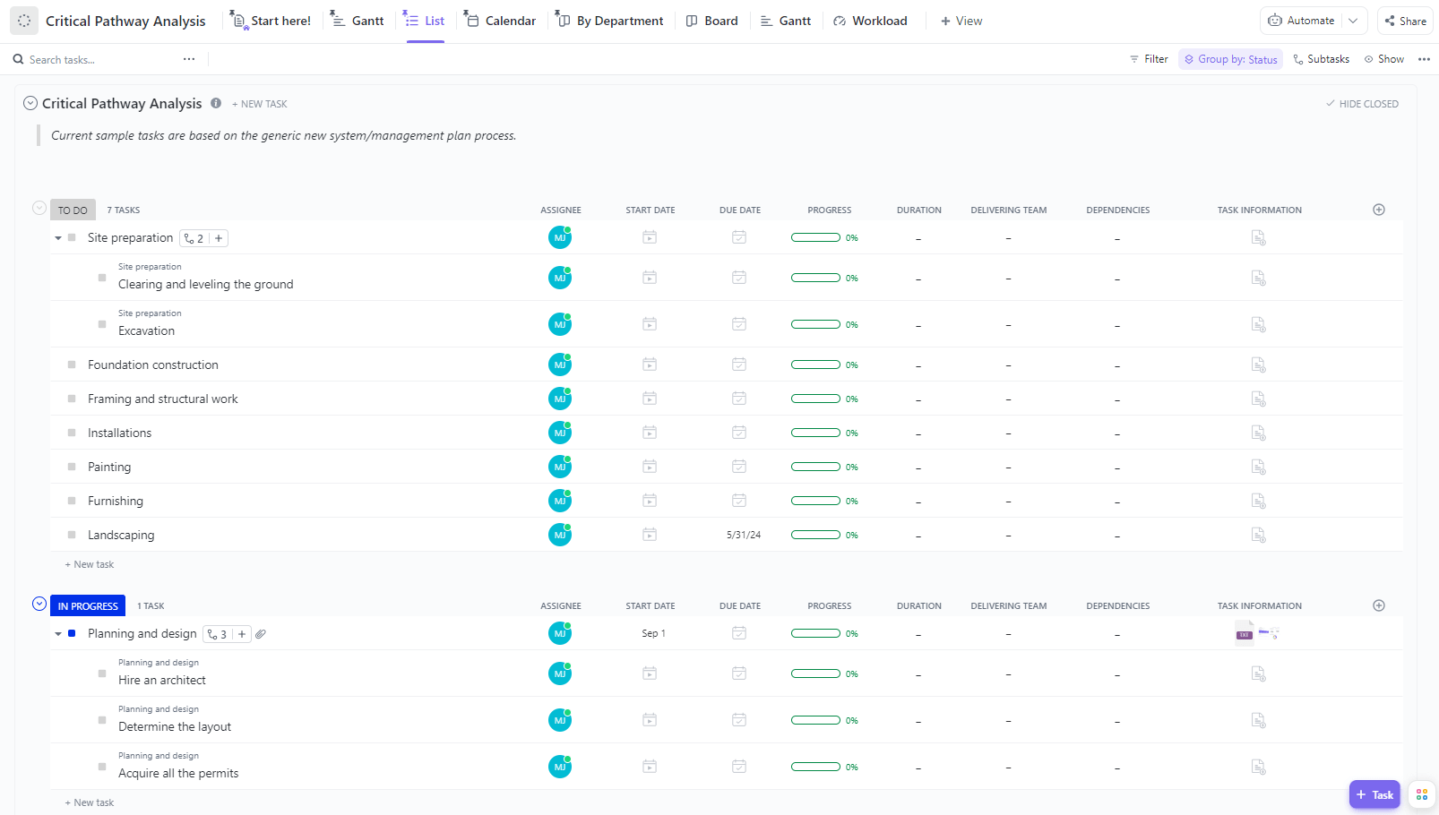Screen dimensions: 1439x815
Task: Click in the Search tasks field
Action: coord(99,60)
